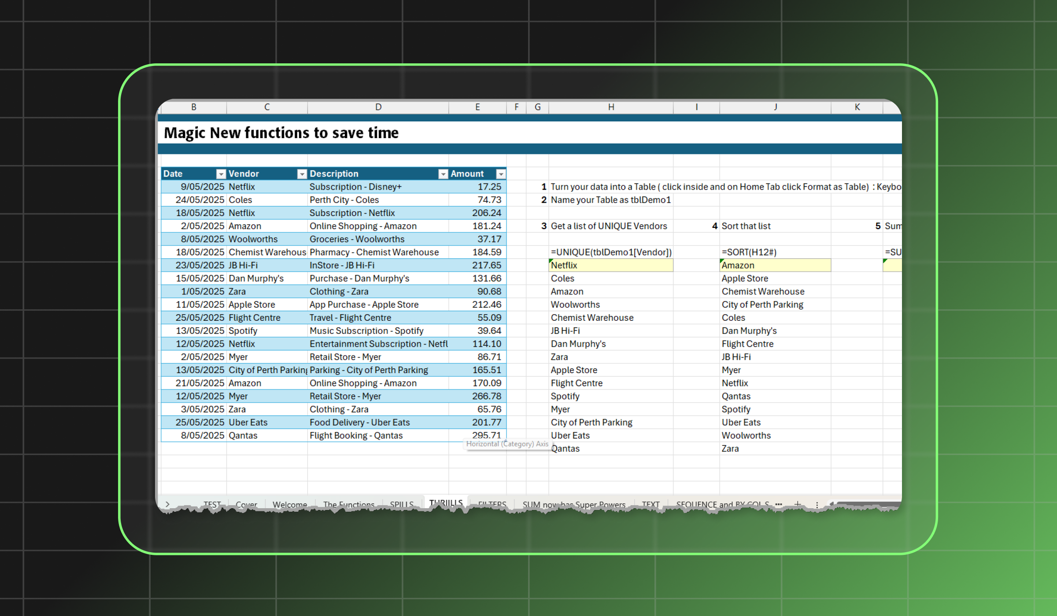The width and height of the screenshot is (1057, 616).
Task: Click the 'Sort that list' instruction
Action: coord(746,226)
